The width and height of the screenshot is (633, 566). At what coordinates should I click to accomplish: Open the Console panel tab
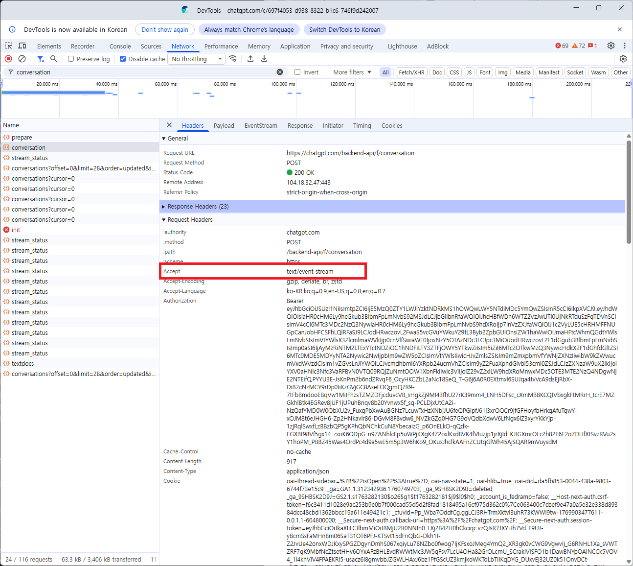point(120,46)
